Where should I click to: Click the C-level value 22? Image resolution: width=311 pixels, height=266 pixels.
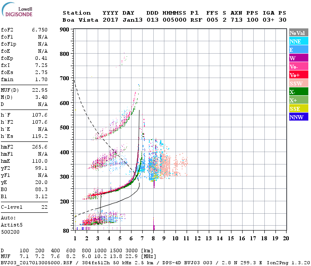[44, 207]
